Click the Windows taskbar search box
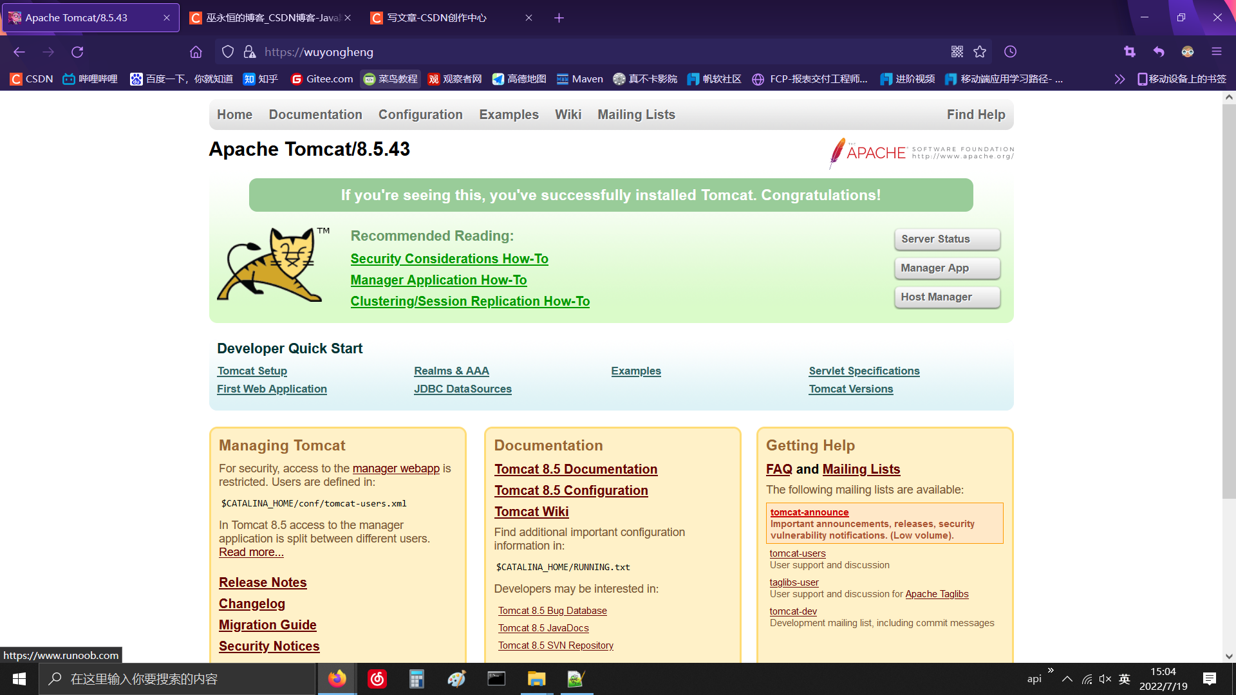The width and height of the screenshot is (1236, 695). click(x=178, y=679)
